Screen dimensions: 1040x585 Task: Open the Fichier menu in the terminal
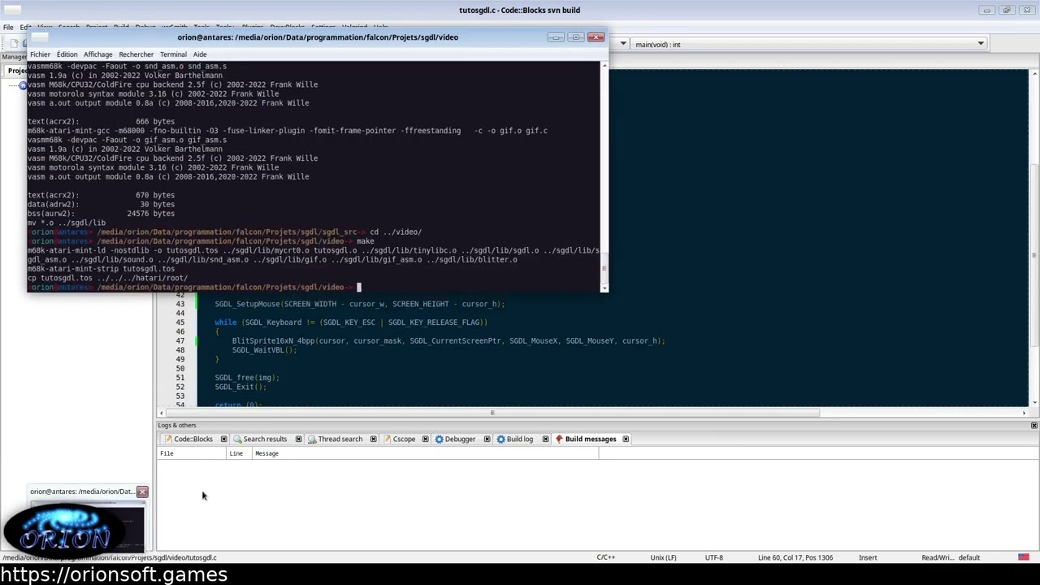click(x=40, y=54)
